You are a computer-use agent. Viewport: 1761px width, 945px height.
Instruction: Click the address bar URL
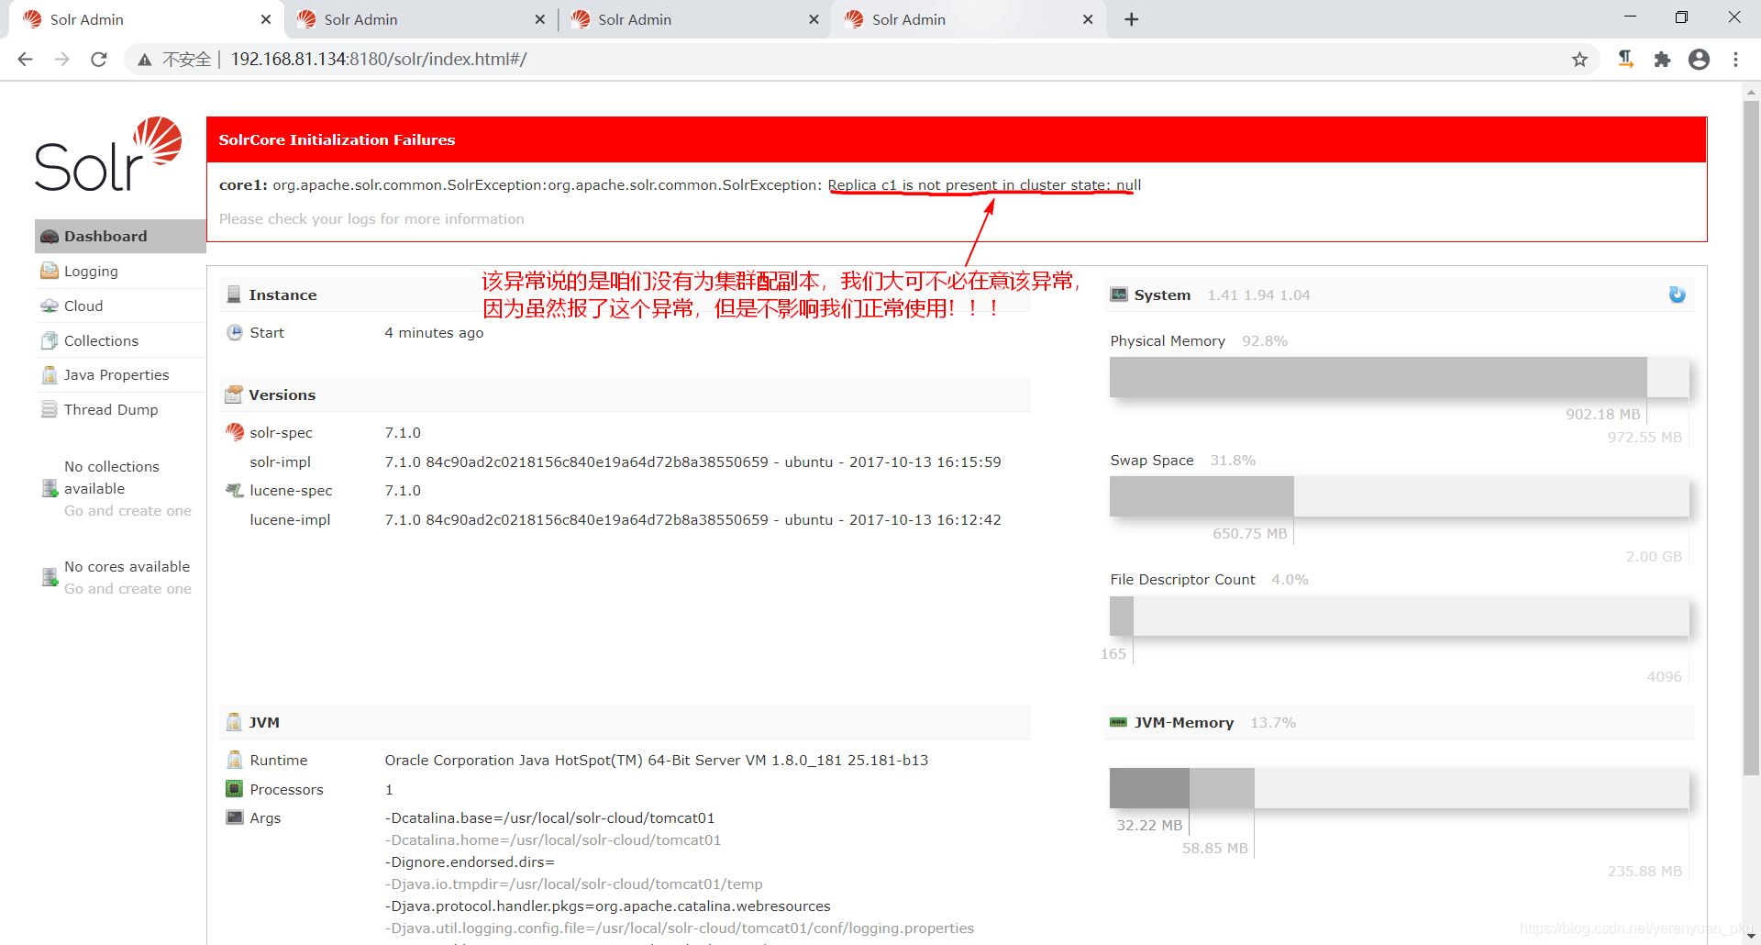click(x=379, y=60)
